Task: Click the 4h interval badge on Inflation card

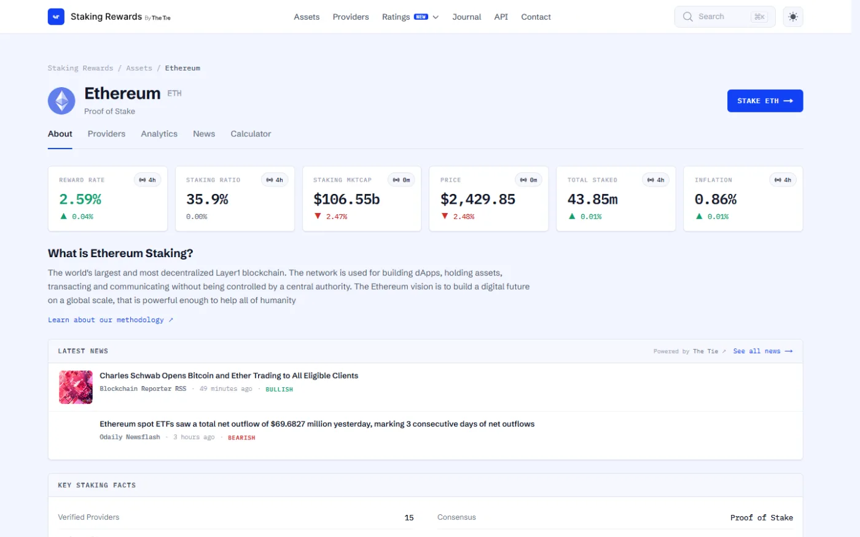Action: [x=783, y=180]
